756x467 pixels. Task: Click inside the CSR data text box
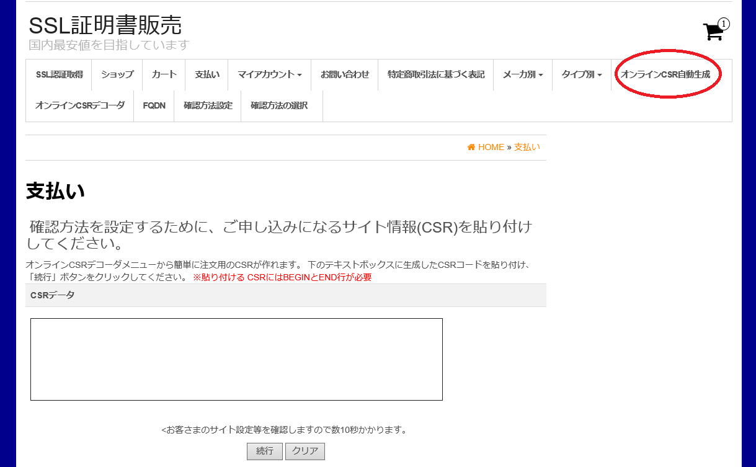[236, 358]
